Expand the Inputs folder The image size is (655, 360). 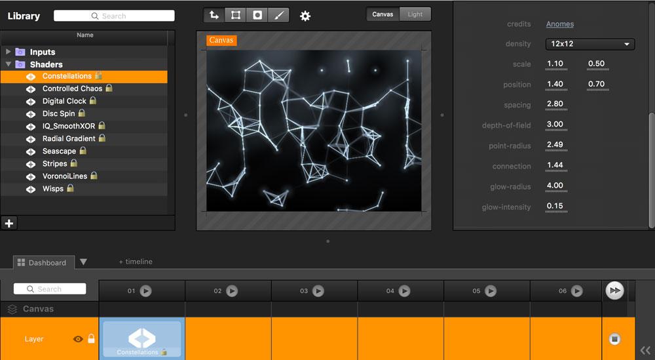9,52
